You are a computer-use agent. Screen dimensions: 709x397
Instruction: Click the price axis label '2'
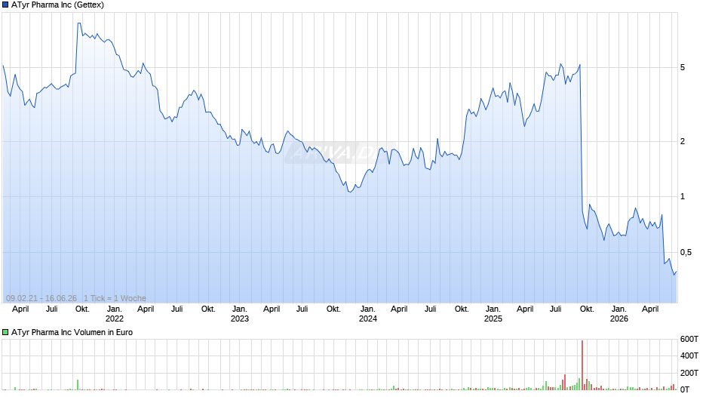click(x=683, y=141)
